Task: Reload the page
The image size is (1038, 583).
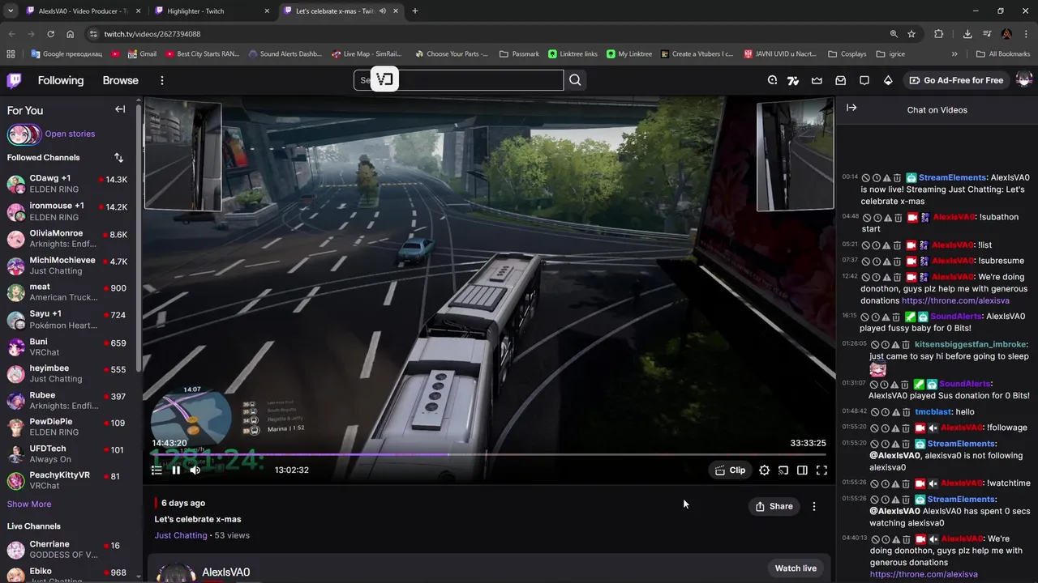Action: pos(50,34)
